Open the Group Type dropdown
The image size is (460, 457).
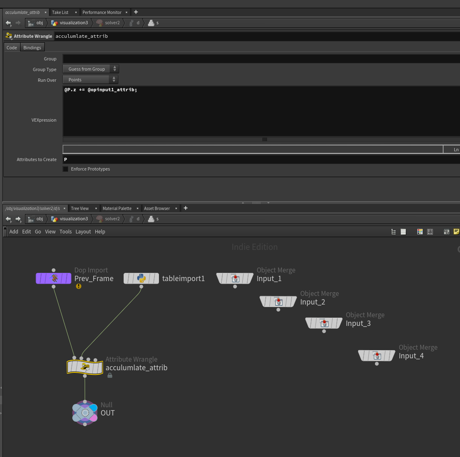pos(91,69)
